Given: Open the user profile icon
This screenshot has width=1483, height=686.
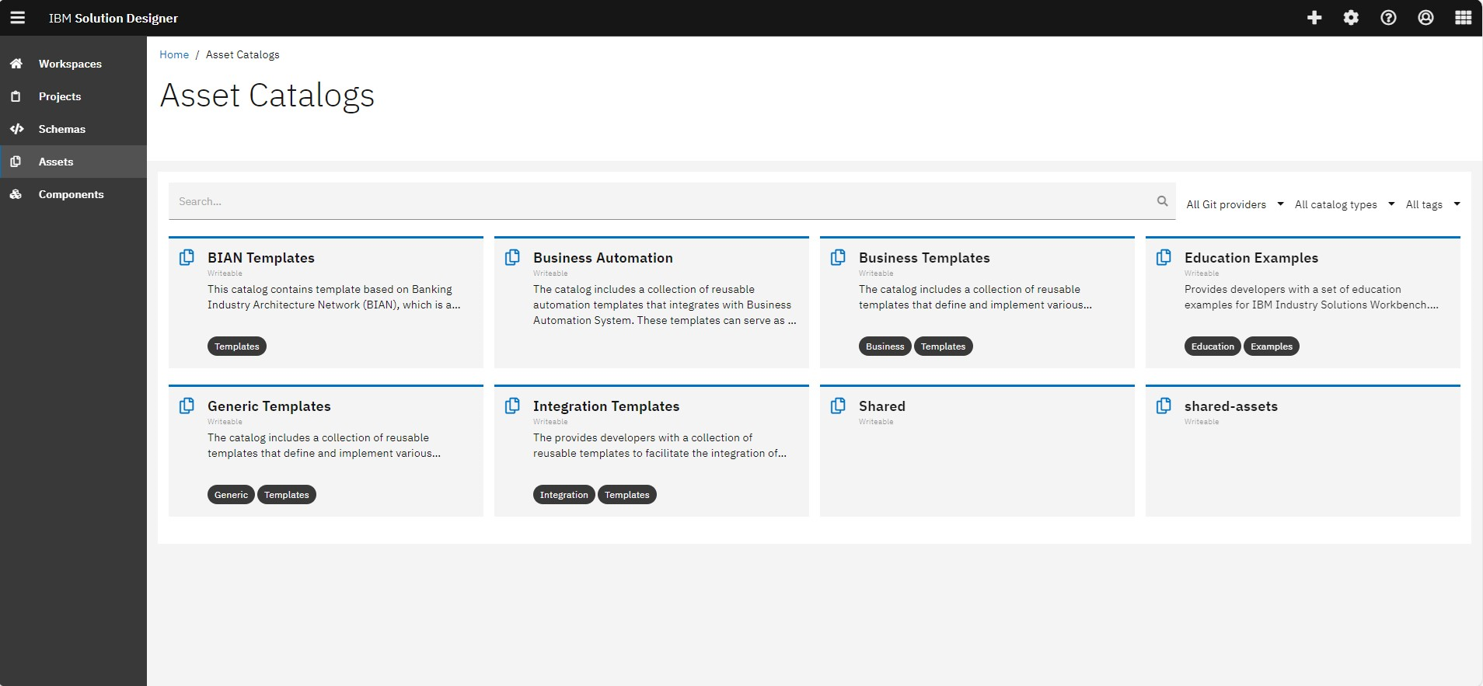Looking at the screenshot, I should (1425, 17).
